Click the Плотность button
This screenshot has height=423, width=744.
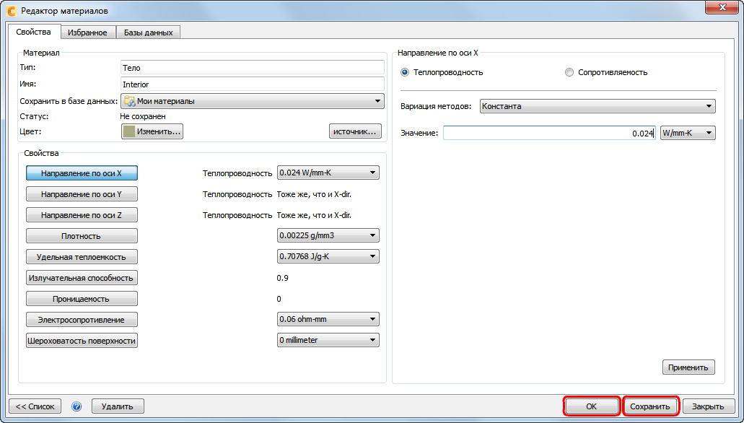82,236
